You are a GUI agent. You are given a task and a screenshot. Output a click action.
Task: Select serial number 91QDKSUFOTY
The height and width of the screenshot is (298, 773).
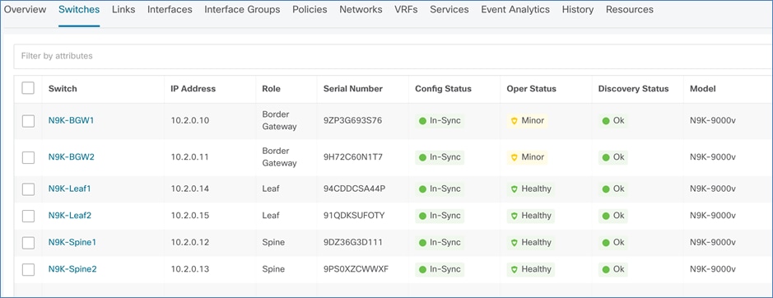point(354,215)
